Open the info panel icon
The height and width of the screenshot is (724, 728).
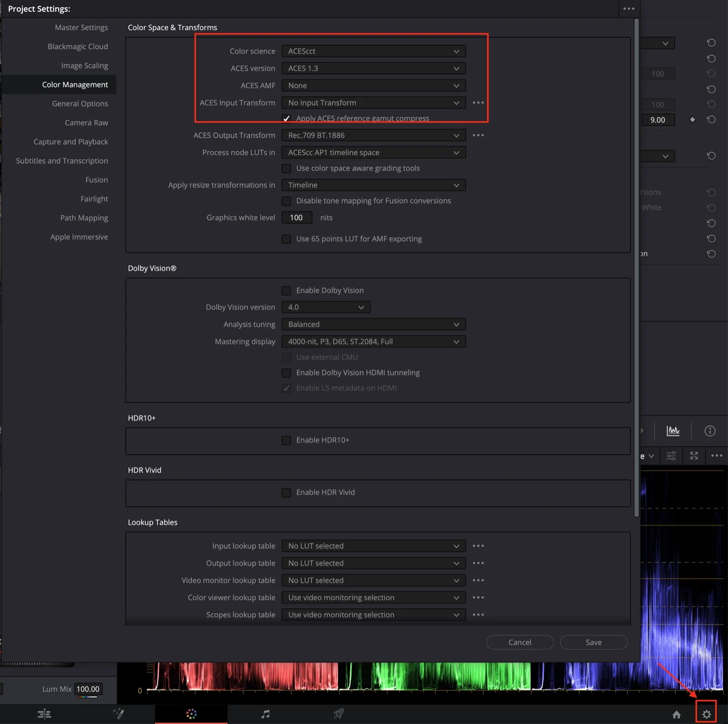710,431
